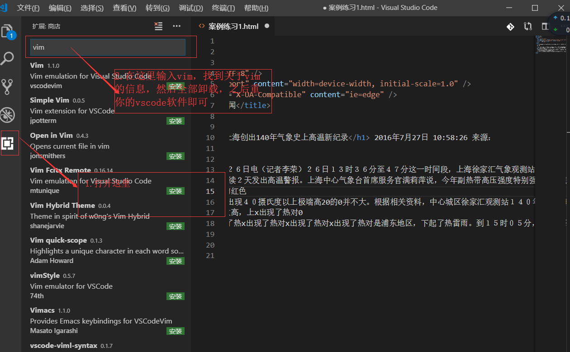
Task: Open the Git compare changes icon in editor toolbar
Action: coord(510,27)
